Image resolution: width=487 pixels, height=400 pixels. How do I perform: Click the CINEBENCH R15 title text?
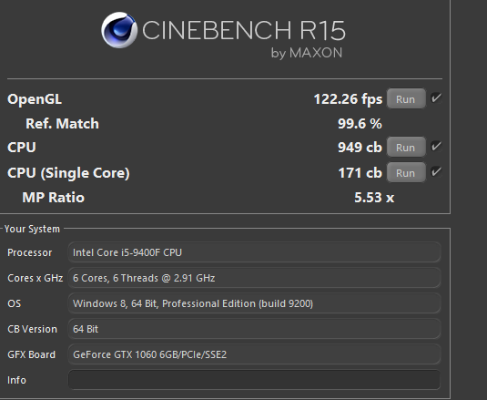point(244,30)
